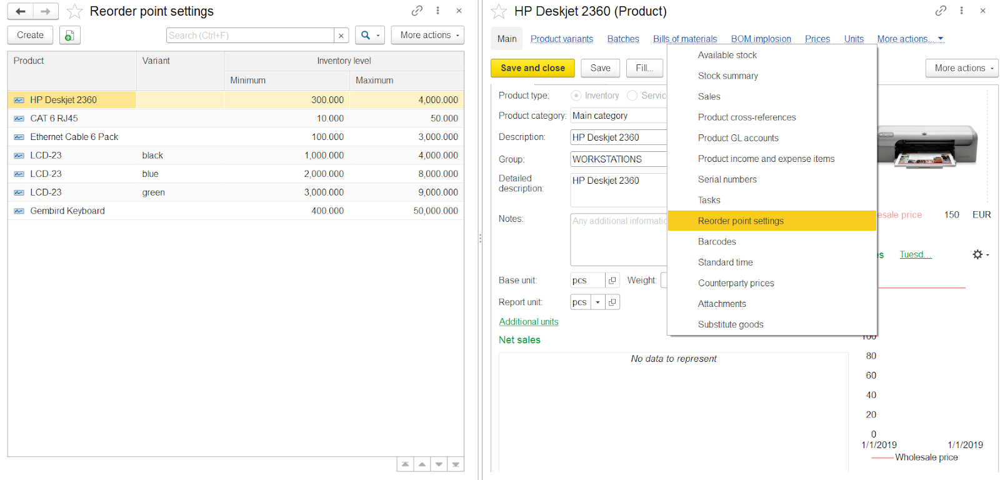The height and width of the screenshot is (480, 1000).
Task: Select the LCD-23 black row
Action: click(x=236, y=156)
